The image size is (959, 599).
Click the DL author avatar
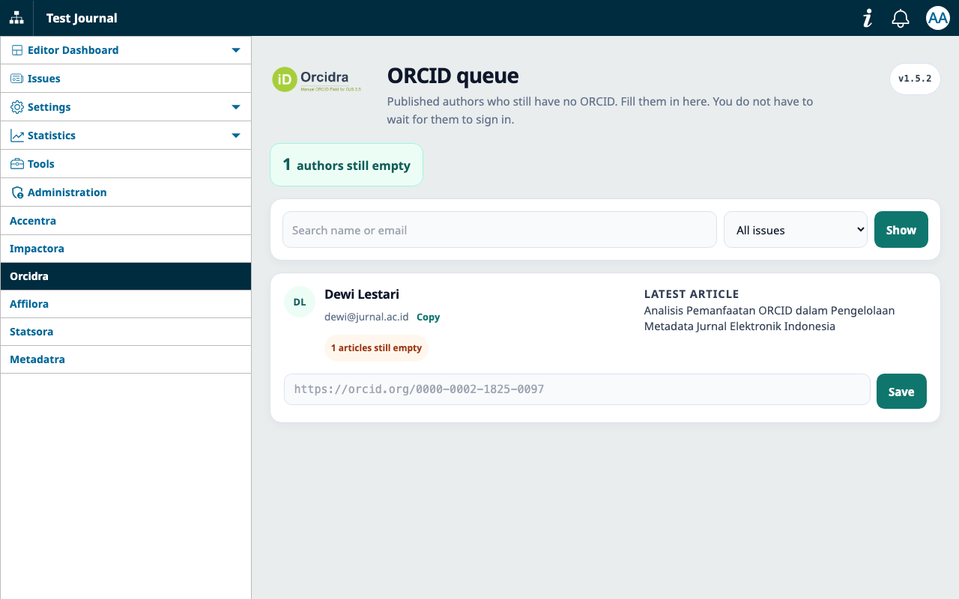click(300, 302)
